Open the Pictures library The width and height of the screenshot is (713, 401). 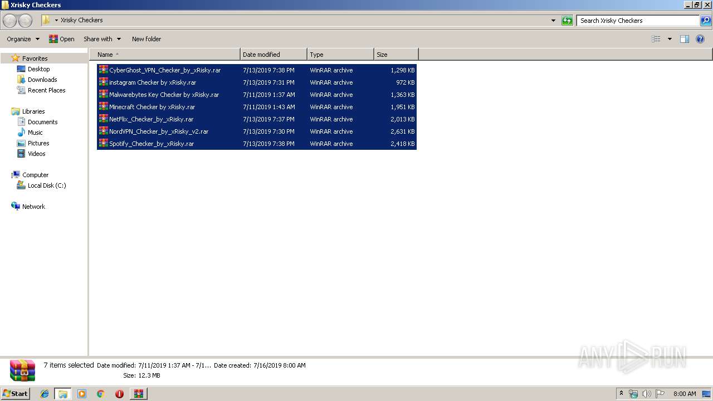click(38, 143)
